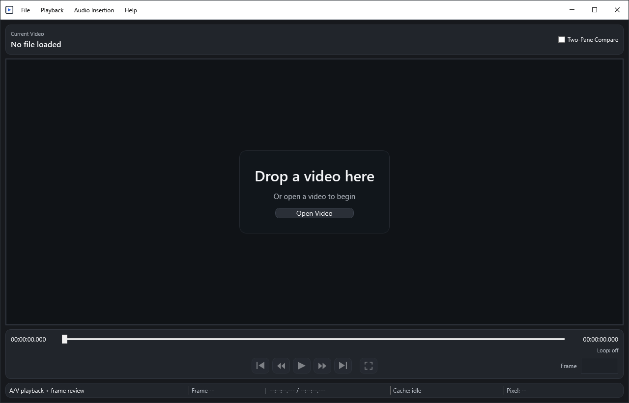Click 'No file loaded' title text
Viewport: 629px width, 403px height.
click(x=36, y=44)
